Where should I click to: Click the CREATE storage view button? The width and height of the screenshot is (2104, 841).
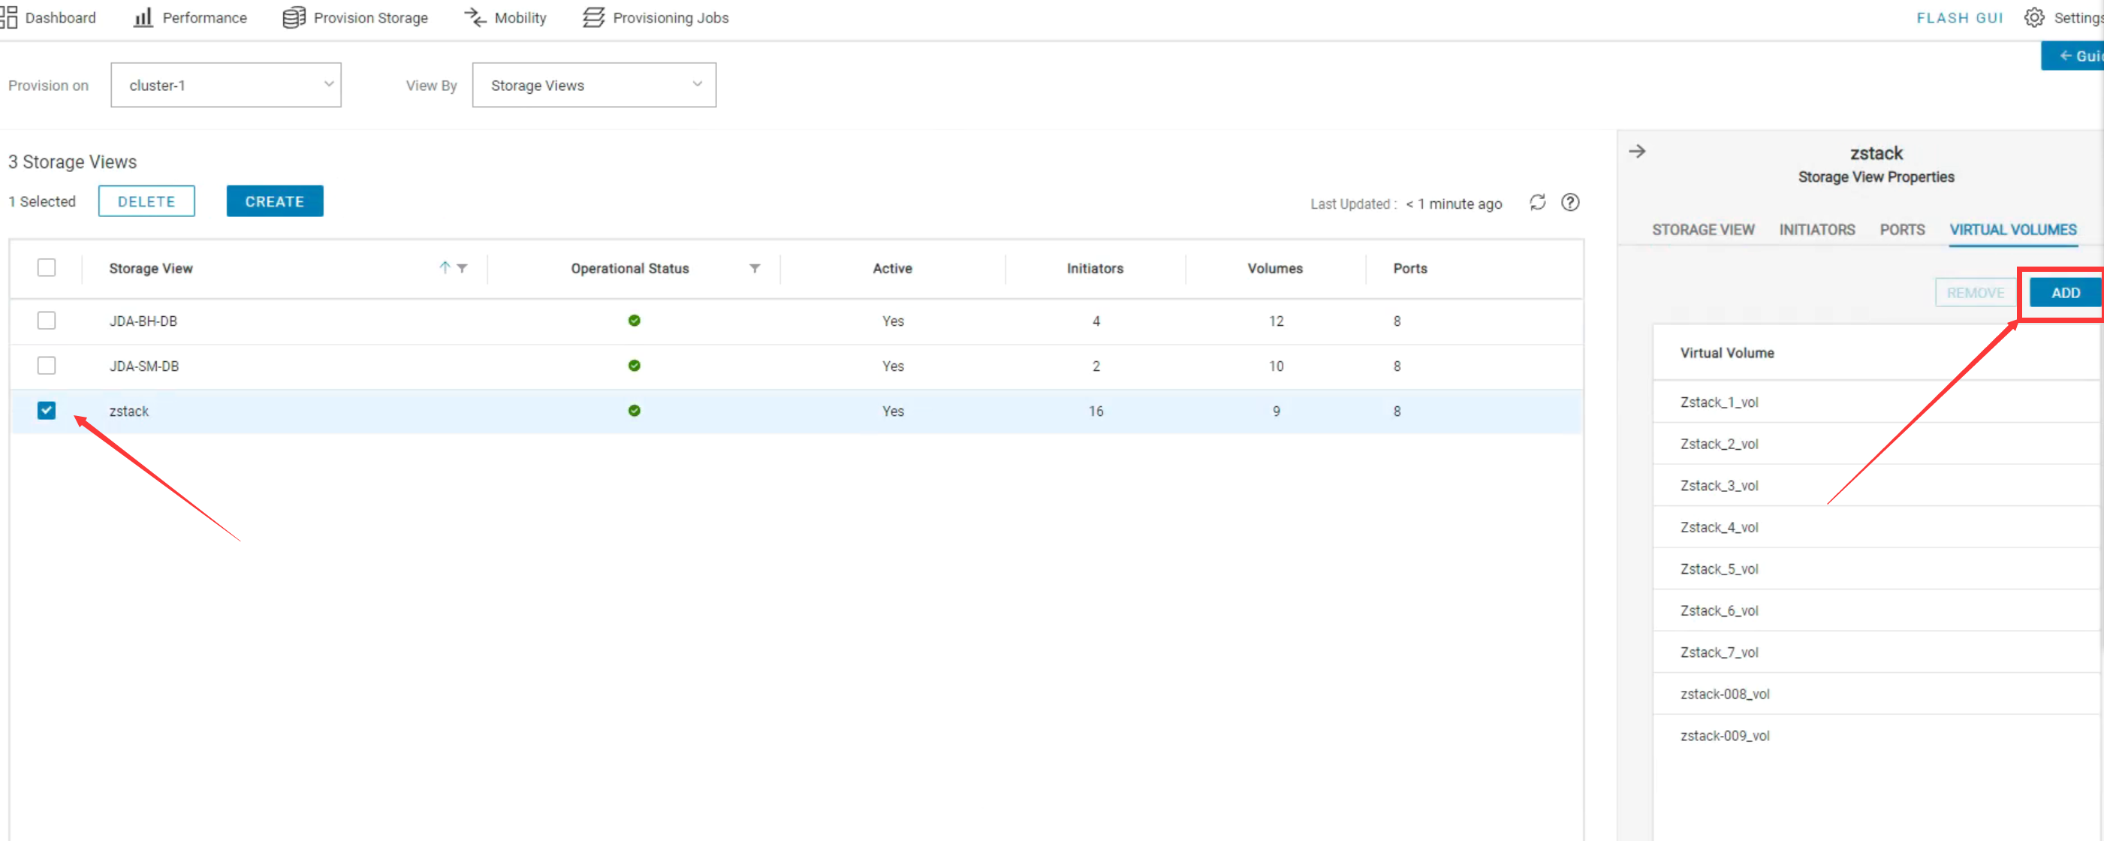click(x=274, y=200)
